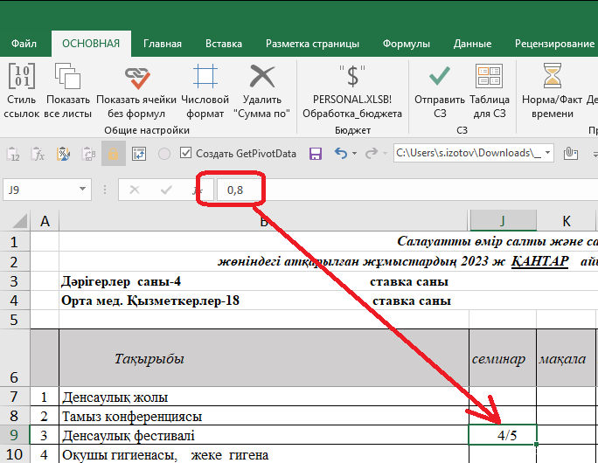Click header cell мақала
This screenshot has height=463, width=598.
click(567, 358)
